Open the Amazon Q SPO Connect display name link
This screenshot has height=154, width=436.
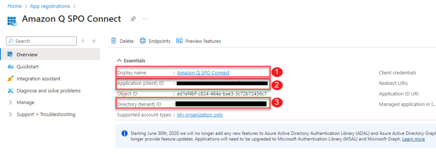(x=203, y=73)
